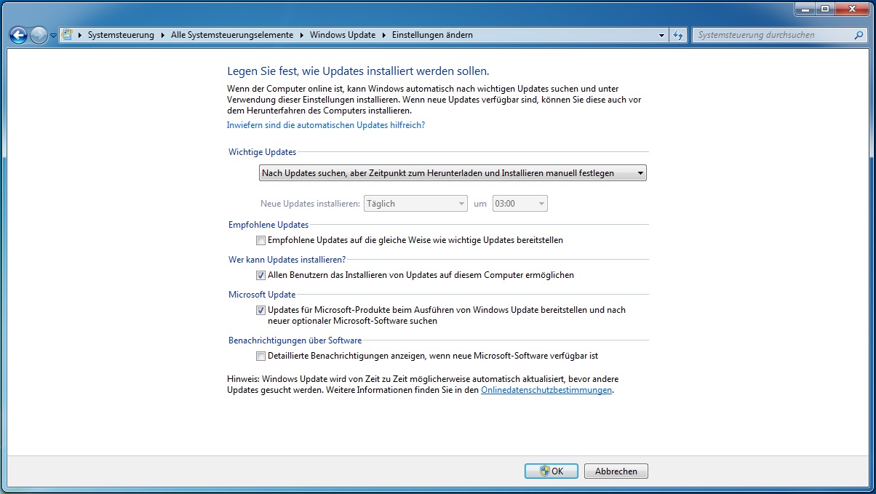Go back with the blue back arrow
Viewport: 876px width, 494px height.
click(19, 35)
